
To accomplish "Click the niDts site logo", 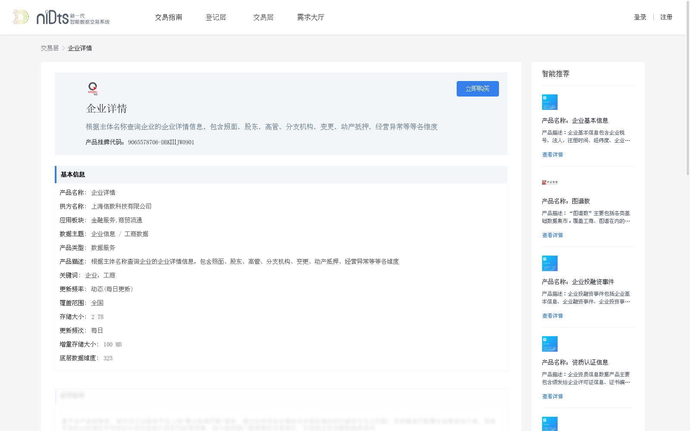I will coord(61,17).
